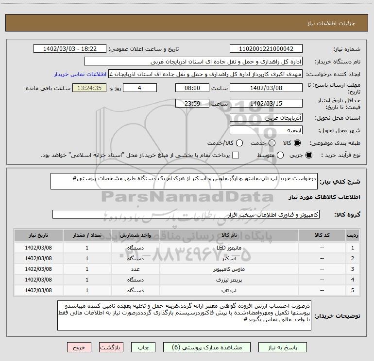The image size is (374, 361).
Task: Select the لپ تاپ item cell
Action: tap(229, 291)
